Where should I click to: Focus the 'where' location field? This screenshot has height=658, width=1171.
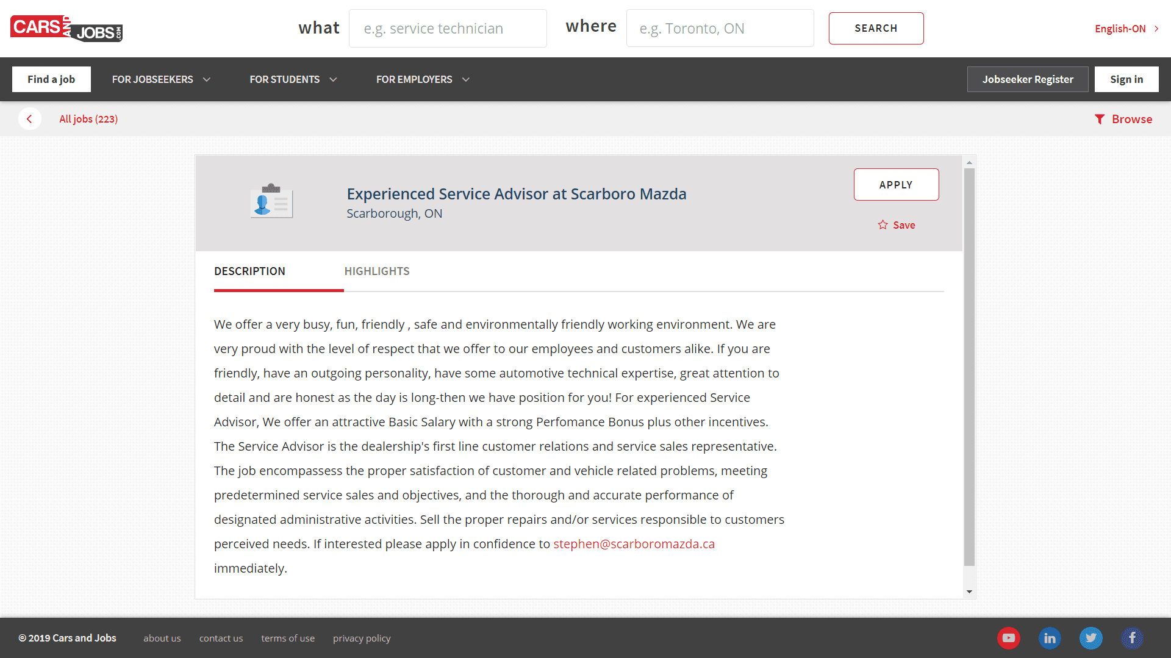720,29
